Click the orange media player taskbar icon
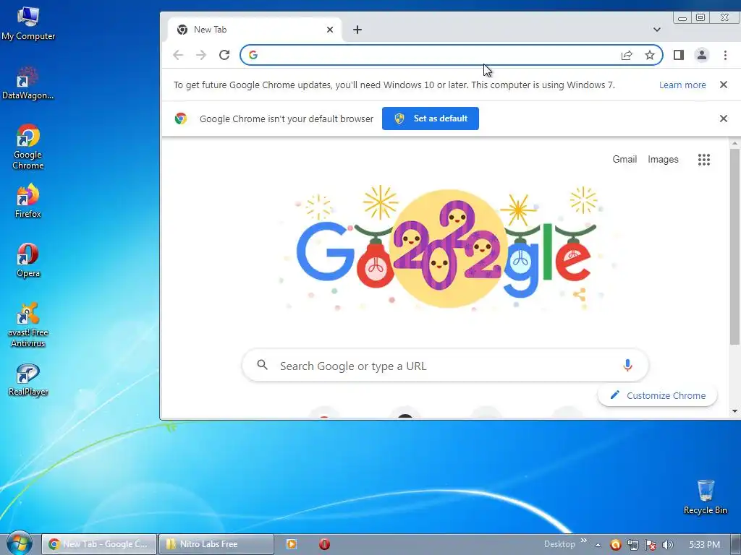Viewport: 741px width, 555px height. 292,544
